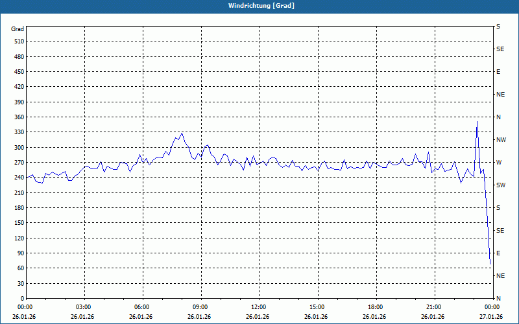Screen dimensions: 519x324
Task: Click the NW compass label on the right axis
Action: 501,140
